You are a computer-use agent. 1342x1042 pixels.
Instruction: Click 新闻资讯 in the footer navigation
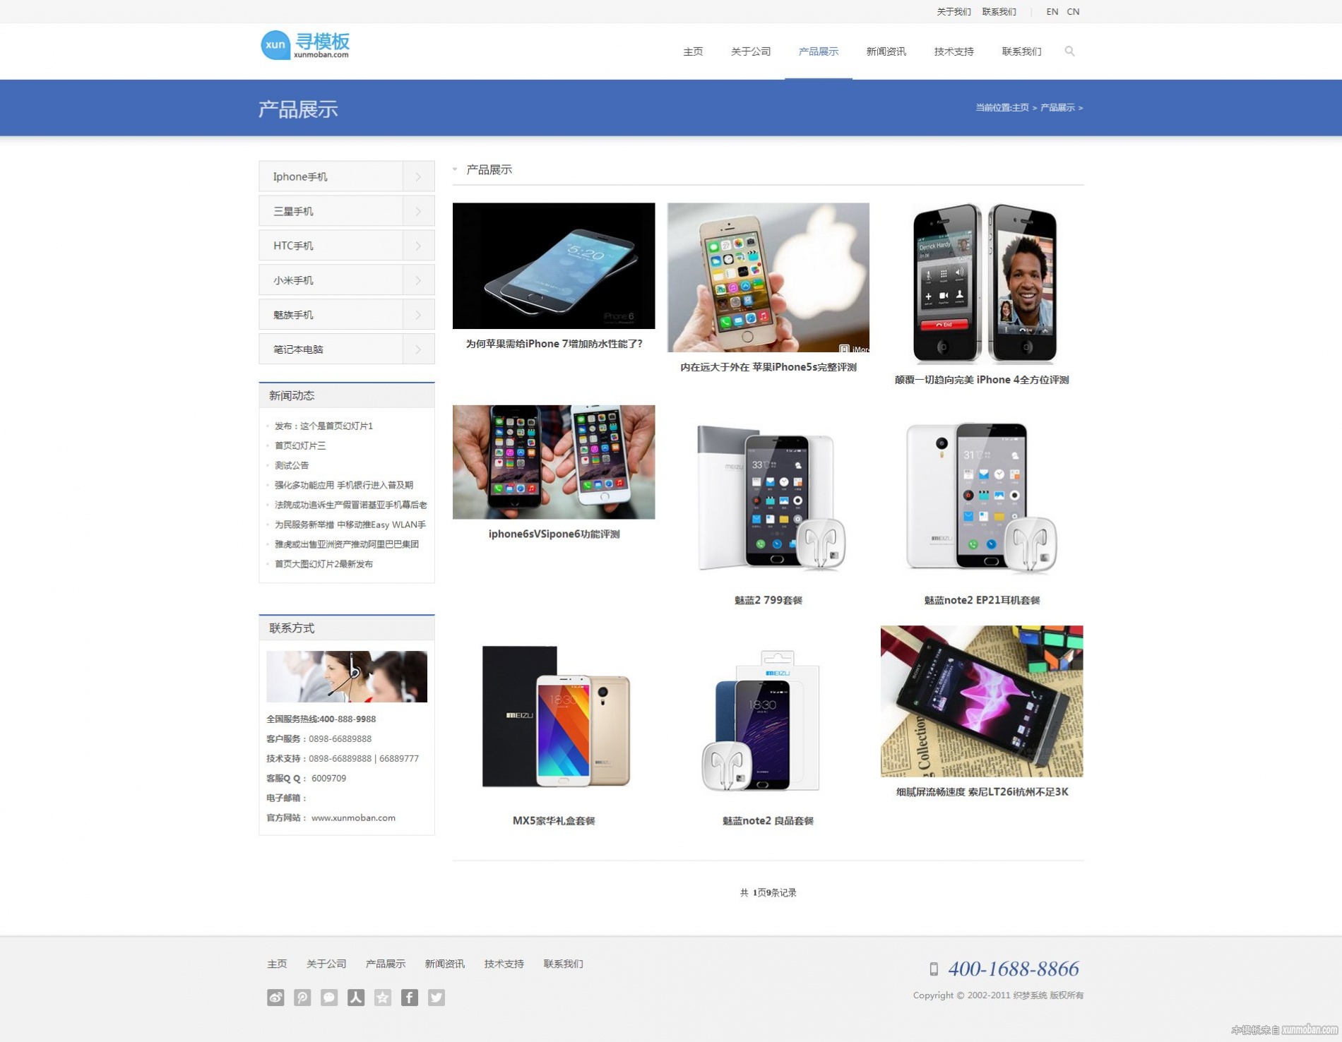(x=445, y=964)
